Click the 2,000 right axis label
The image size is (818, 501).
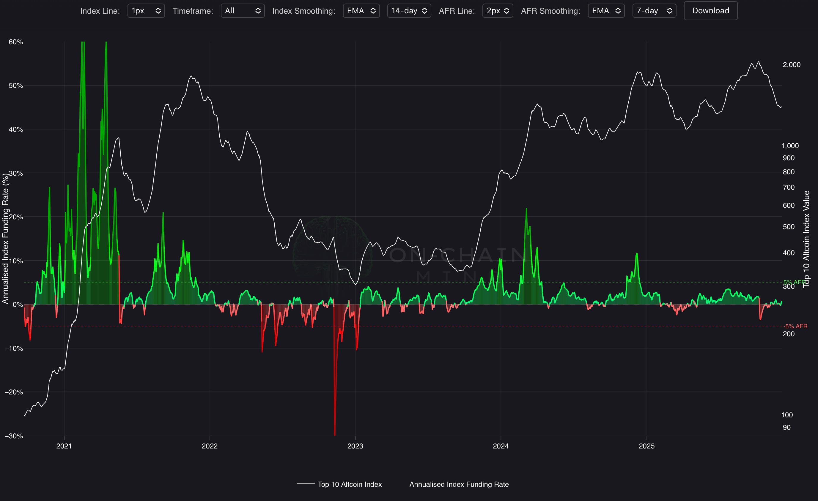pos(792,65)
